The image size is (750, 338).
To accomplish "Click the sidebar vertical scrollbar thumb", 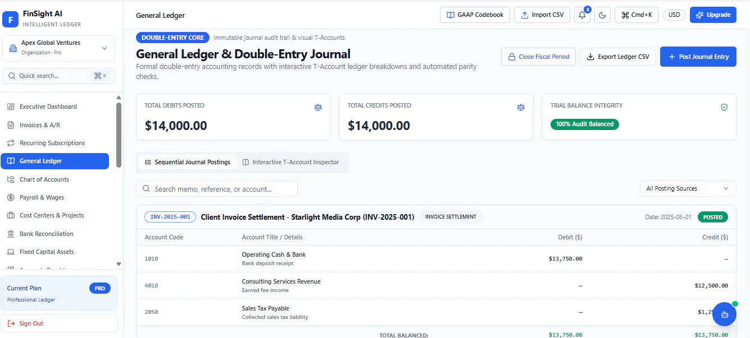I will (119, 135).
